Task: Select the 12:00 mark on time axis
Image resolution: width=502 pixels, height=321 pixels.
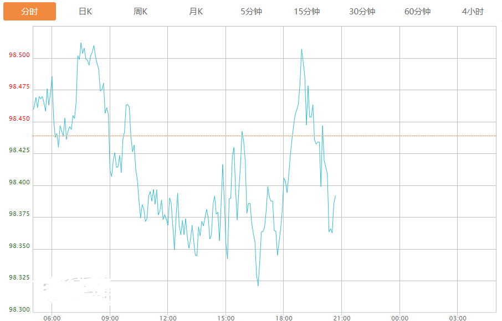Action: pyautogui.click(x=167, y=318)
